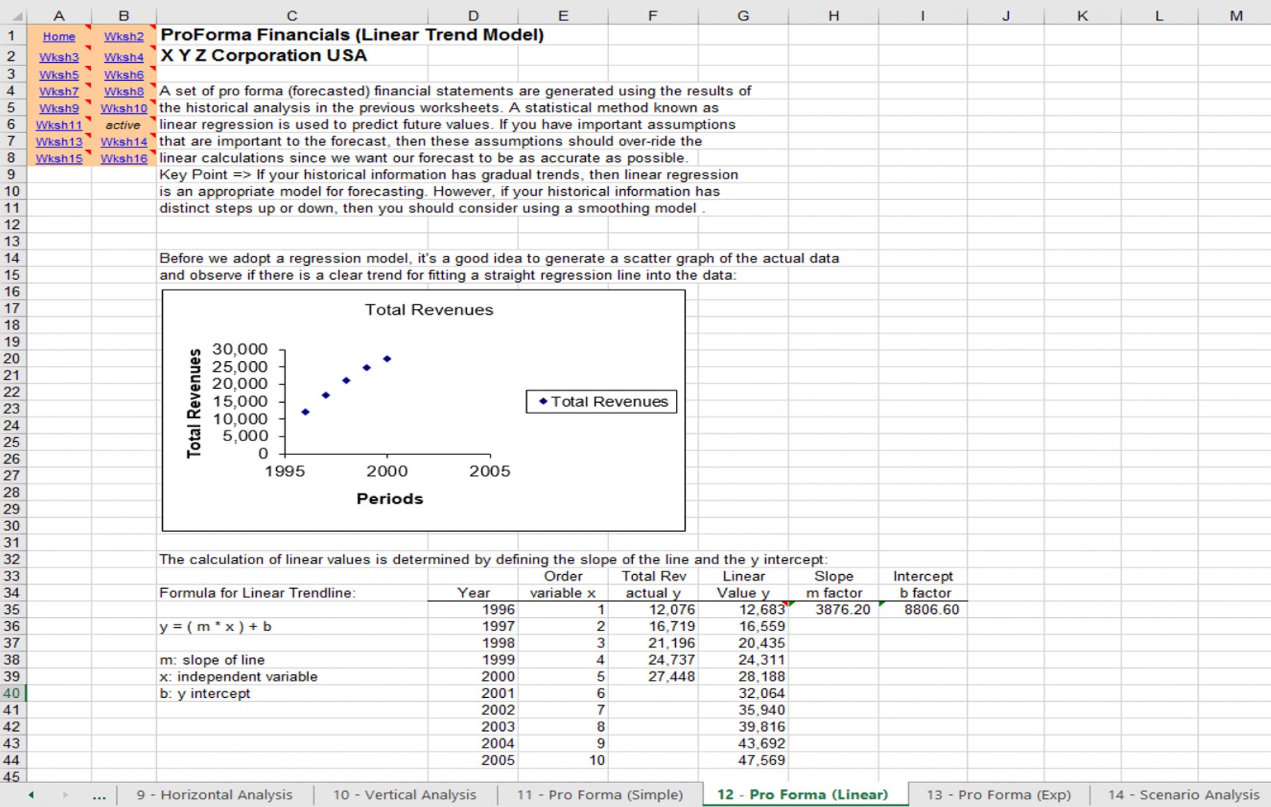Image resolution: width=1271 pixels, height=807 pixels.
Task: Open the Wksh16 hyperlink
Action: point(124,158)
